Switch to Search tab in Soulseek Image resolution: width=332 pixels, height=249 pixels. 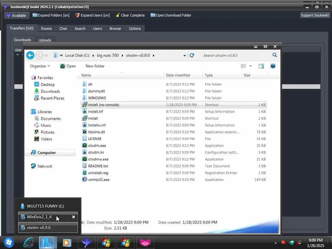coord(80,29)
